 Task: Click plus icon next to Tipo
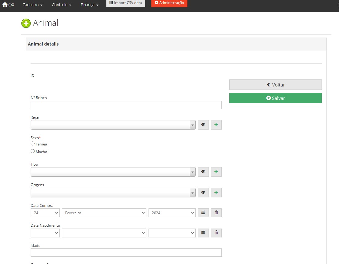216,172
